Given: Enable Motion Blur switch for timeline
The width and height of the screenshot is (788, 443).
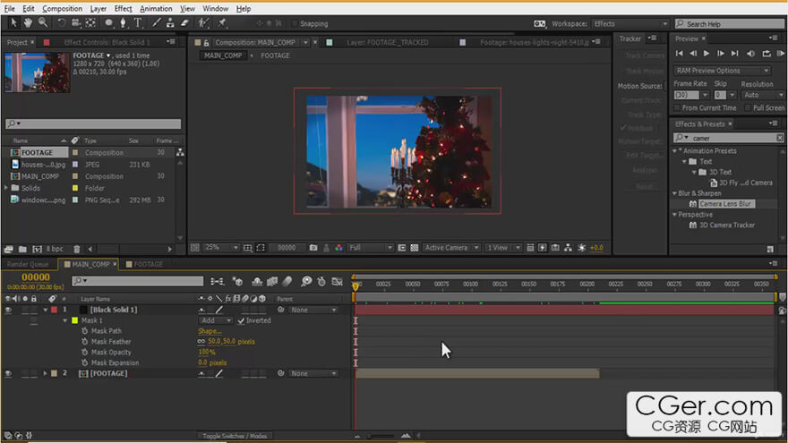Looking at the screenshot, I should (287, 282).
